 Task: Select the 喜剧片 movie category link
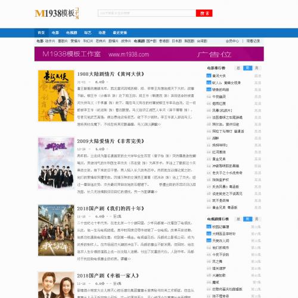pyautogui.click(x=63, y=41)
